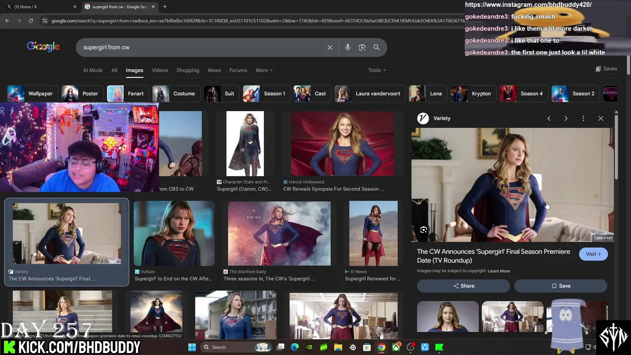631x355 pixels.
Task: Click the Visit button for Variety article
Action: pos(593,254)
